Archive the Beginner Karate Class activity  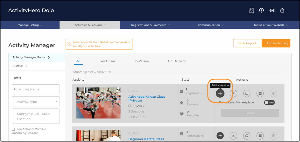260,136
